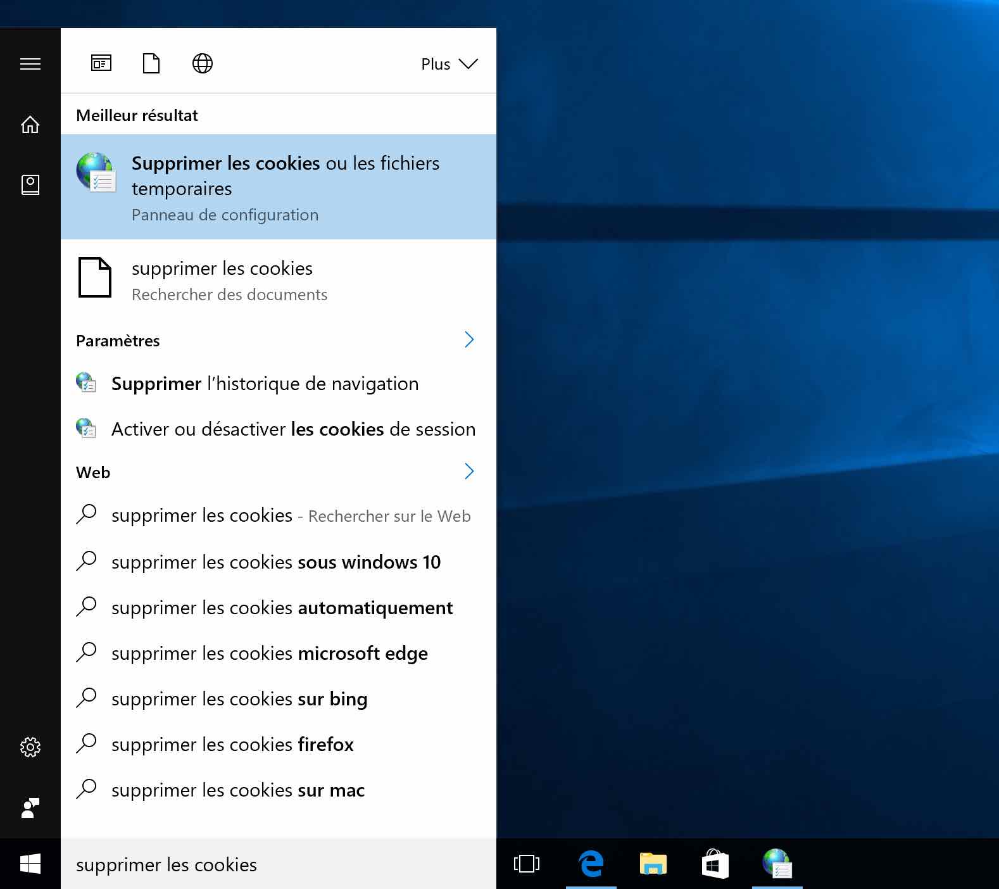Filter results by Web globe icon
The image size is (999, 889).
(203, 63)
